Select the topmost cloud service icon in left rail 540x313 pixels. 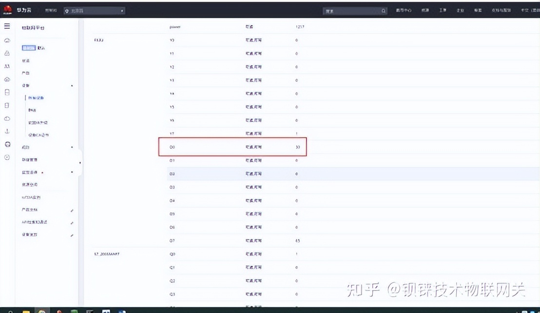[7, 40]
